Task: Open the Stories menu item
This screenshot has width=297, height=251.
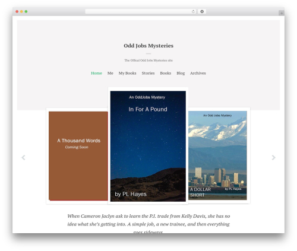Action: pyautogui.click(x=148, y=73)
